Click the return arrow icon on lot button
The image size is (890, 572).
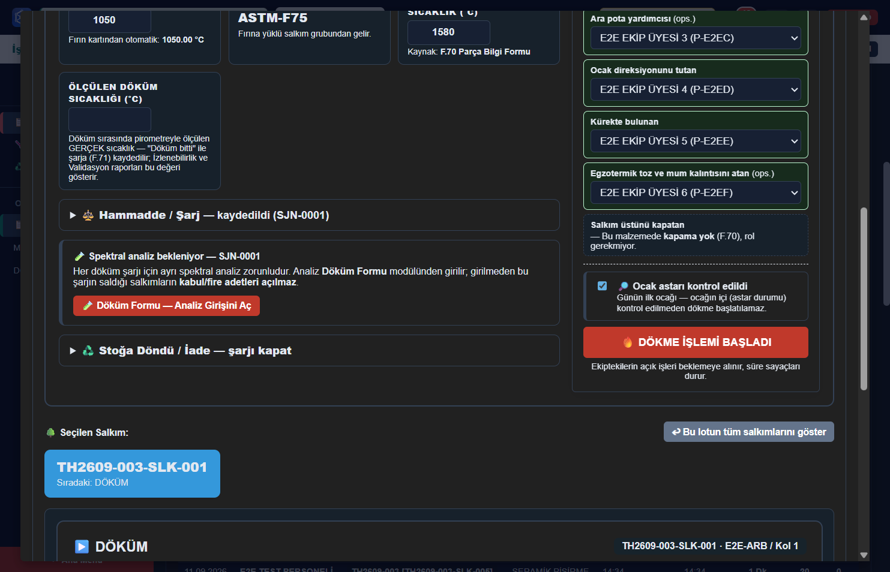[x=676, y=432]
